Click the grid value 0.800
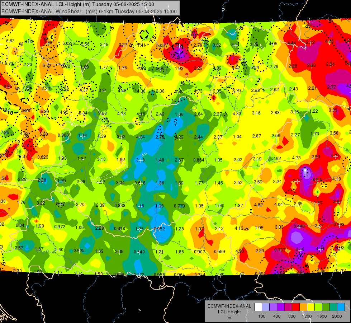The width and height of the screenshot is (351, 323). pyautogui.click(x=63, y=135)
